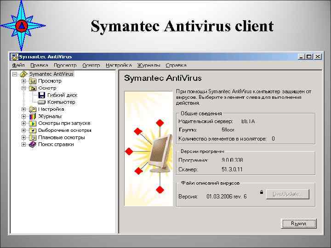The width and height of the screenshot is (331, 248).
Task: Click the title bar application icon
Action: [14, 57]
